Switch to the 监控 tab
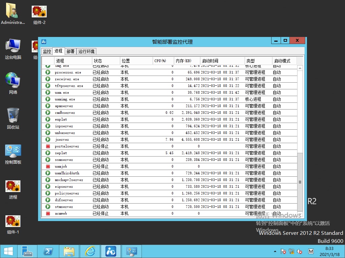Screen dimensions: 345x258 coord(47,51)
